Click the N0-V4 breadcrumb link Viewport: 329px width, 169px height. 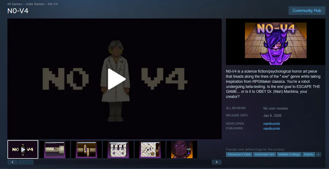(x=53, y=4)
